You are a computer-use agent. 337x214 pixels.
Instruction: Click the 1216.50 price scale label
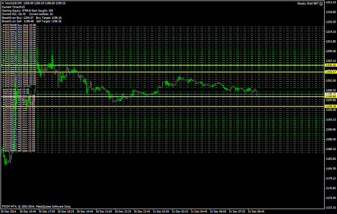pos(331,22)
